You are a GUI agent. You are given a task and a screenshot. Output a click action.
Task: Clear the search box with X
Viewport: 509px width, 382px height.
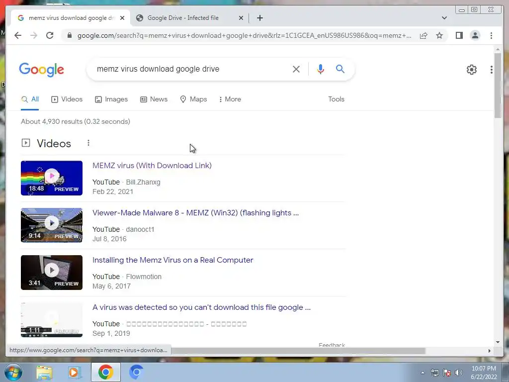[x=296, y=69]
